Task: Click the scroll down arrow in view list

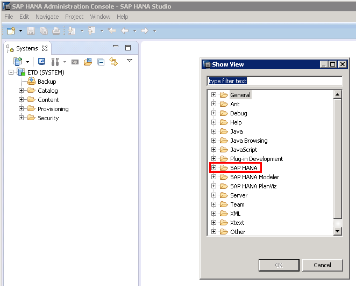Action: pyautogui.click(x=338, y=231)
